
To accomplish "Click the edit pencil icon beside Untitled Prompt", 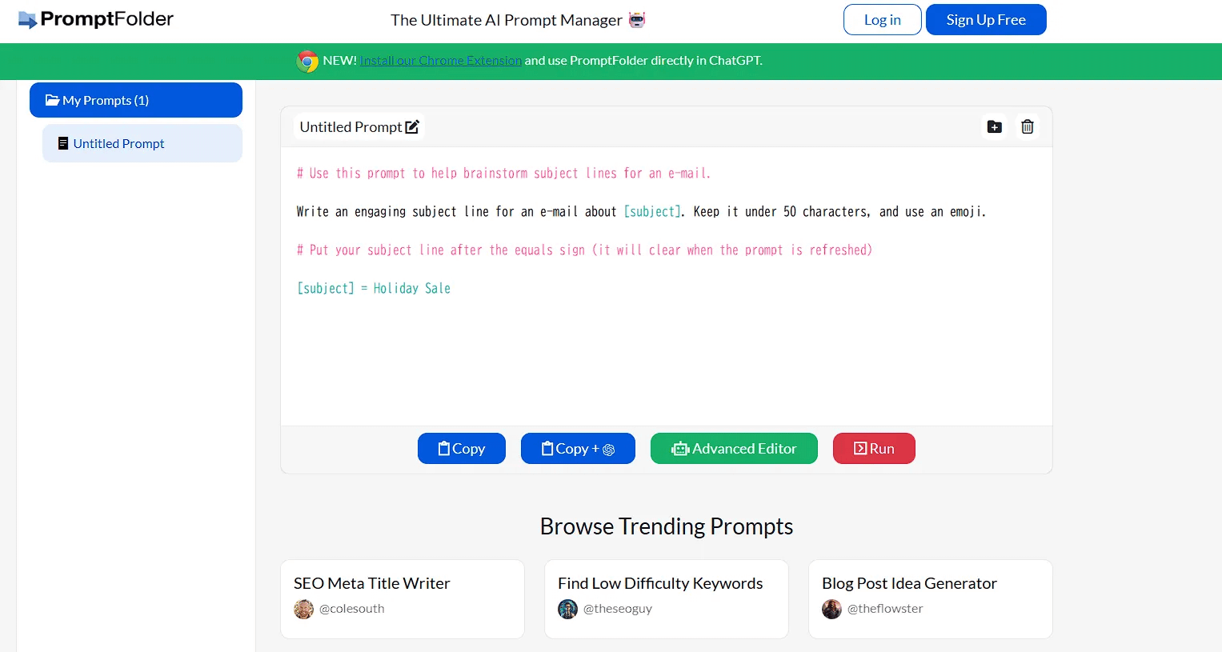I will pos(412,127).
